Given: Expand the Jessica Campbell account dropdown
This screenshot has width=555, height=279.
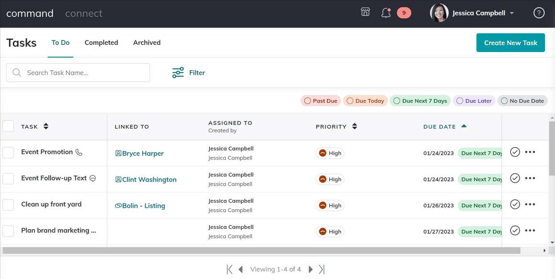Looking at the screenshot, I should [512, 13].
